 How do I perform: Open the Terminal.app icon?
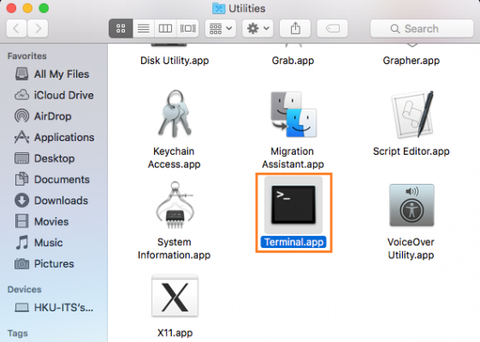click(x=293, y=204)
